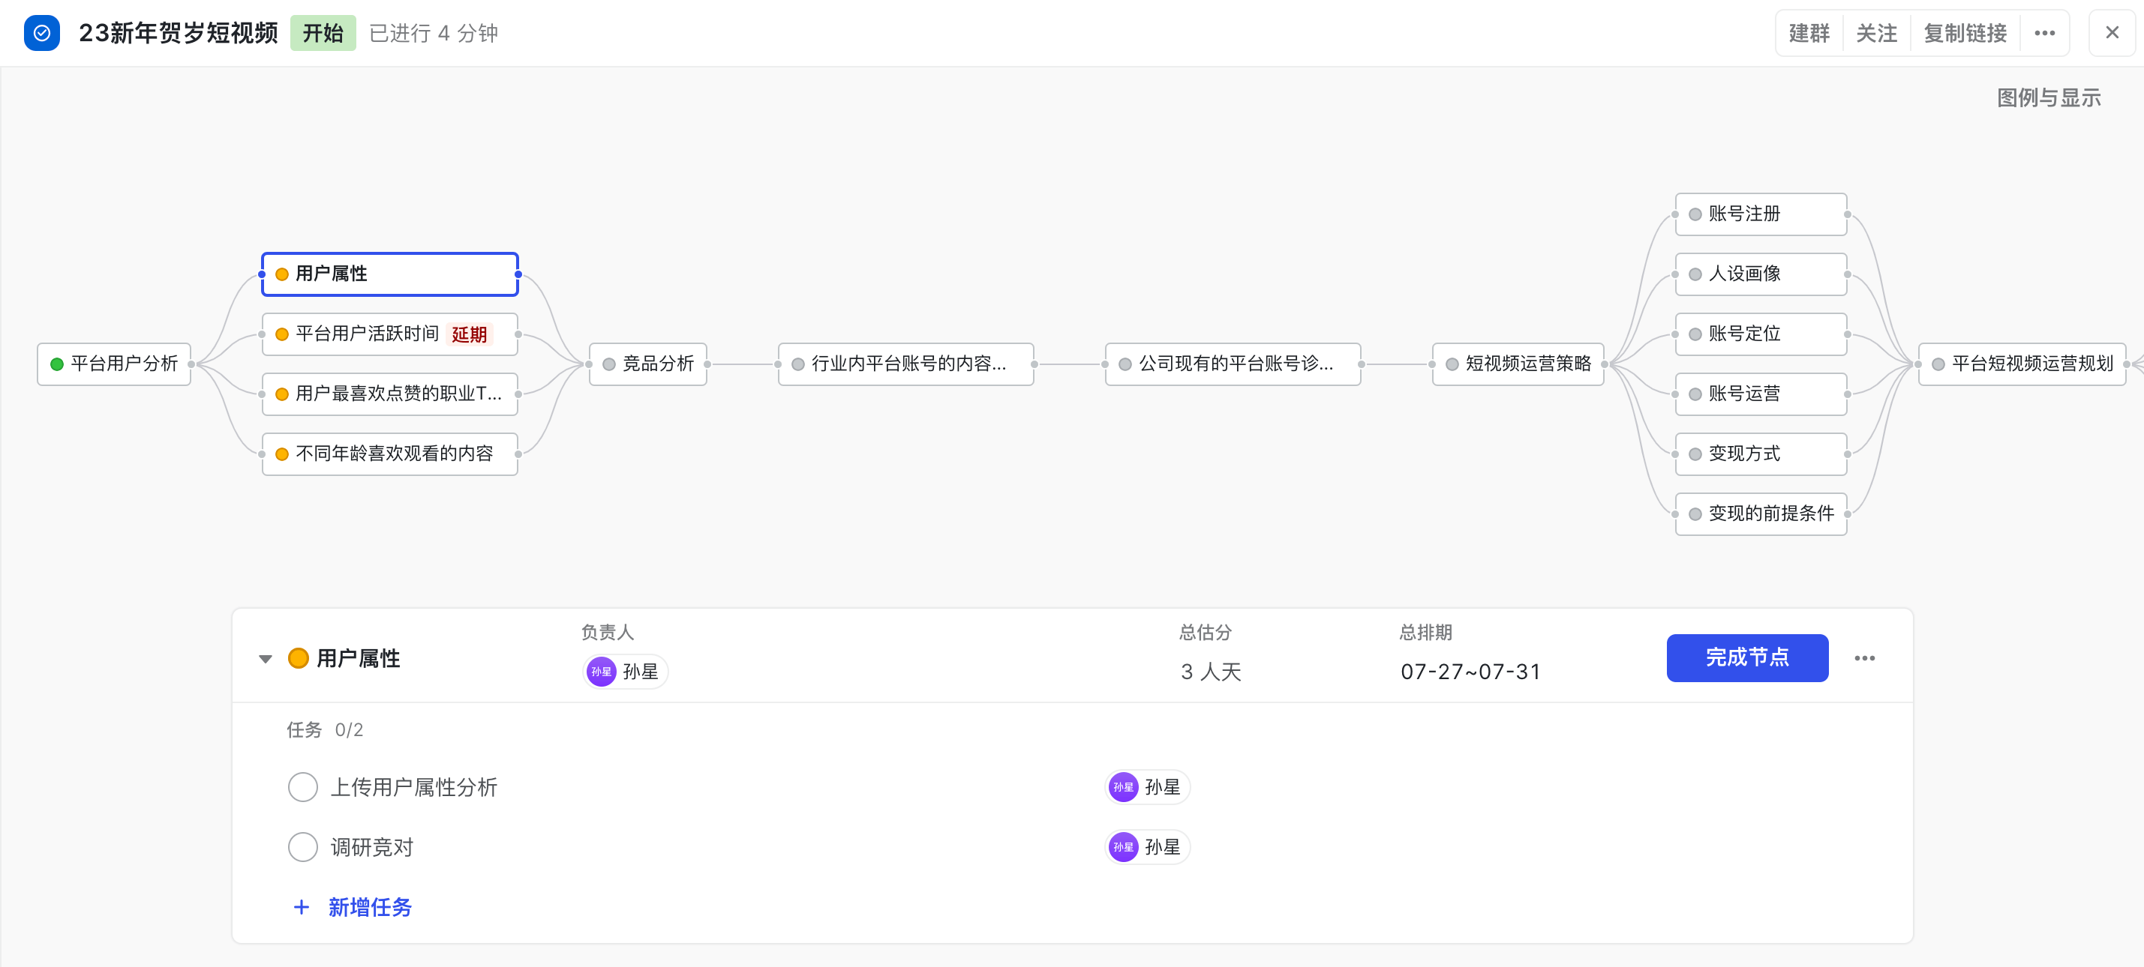The image size is (2144, 967).
Task: Open the top bar more options ellipsis
Action: pos(2044,33)
